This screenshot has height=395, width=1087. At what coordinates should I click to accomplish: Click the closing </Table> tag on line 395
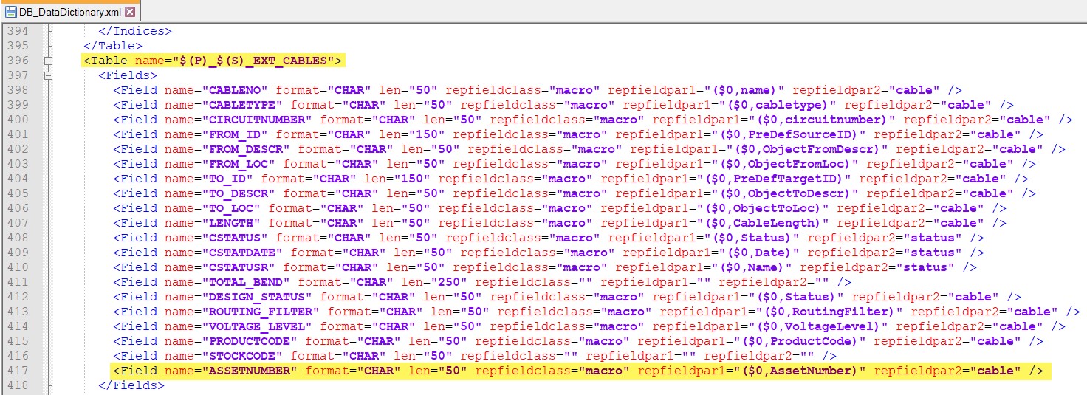coord(113,46)
